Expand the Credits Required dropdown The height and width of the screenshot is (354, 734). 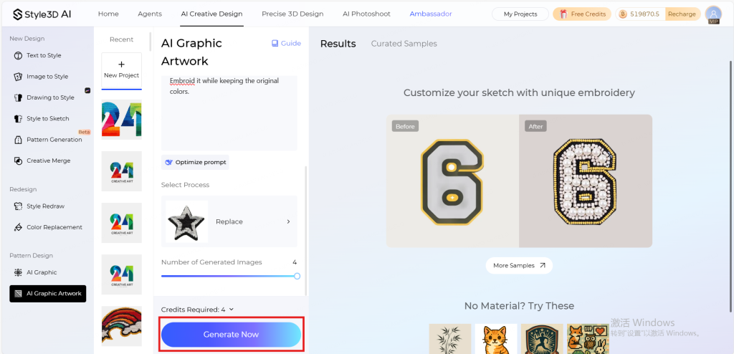[197, 310]
